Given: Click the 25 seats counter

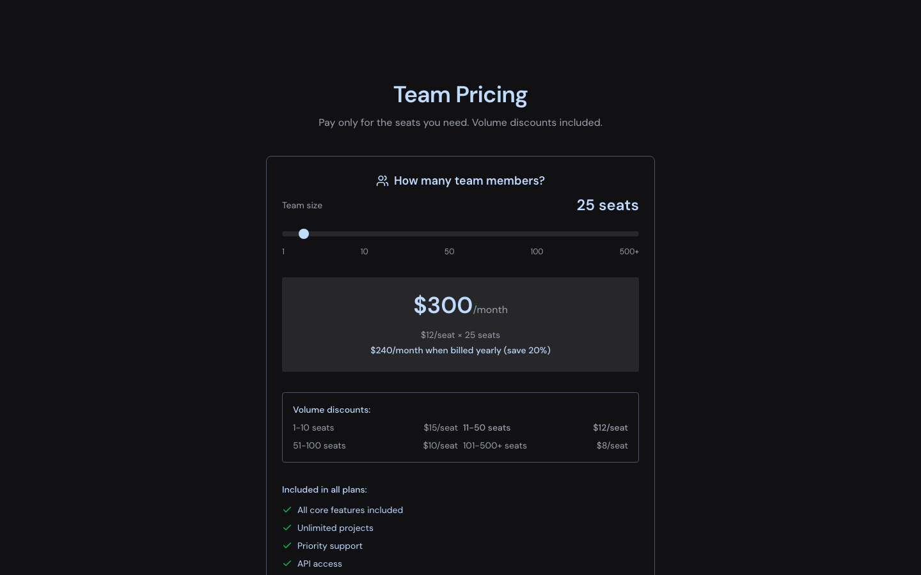Looking at the screenshot, I should [608, 205].
